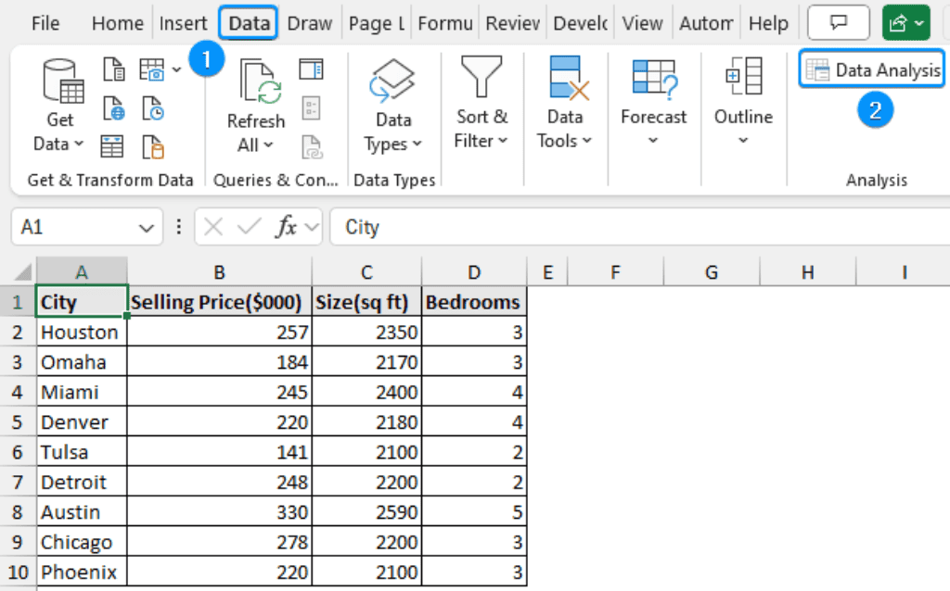950x591 pixels.
Task: Open Recent Sources
Action: click(151, 109)
